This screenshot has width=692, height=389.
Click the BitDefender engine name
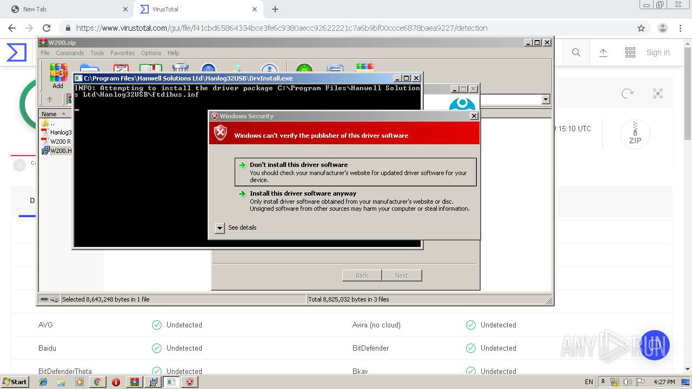tap(370, 348)
